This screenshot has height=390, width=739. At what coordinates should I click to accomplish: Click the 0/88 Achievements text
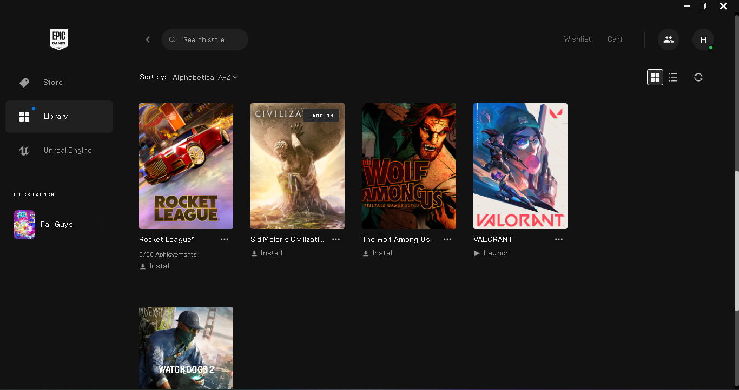(168, 254)
